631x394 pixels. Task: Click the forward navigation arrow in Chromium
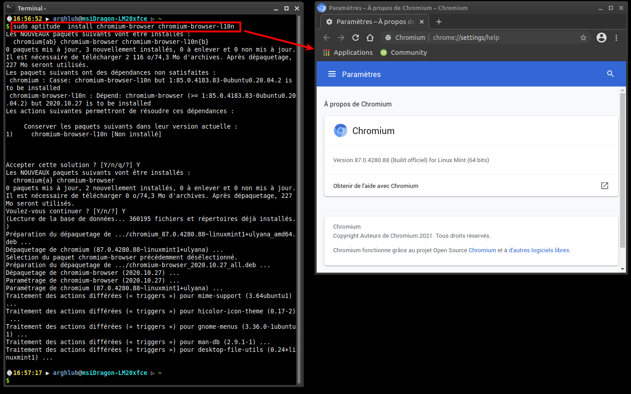pyautogui.click(x=341, y=38)
